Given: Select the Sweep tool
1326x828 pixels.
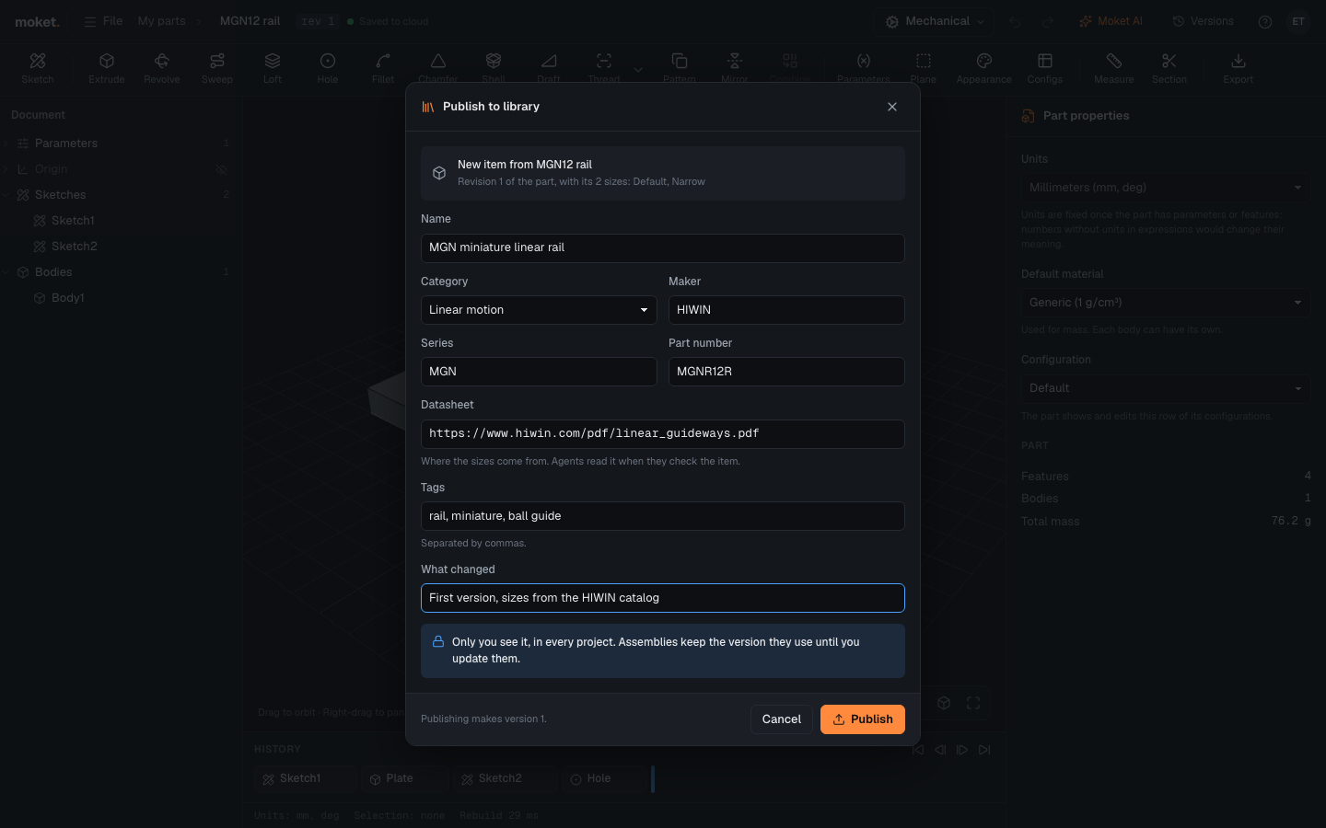Looking at the screenshot, I should (x=217, y=68).
